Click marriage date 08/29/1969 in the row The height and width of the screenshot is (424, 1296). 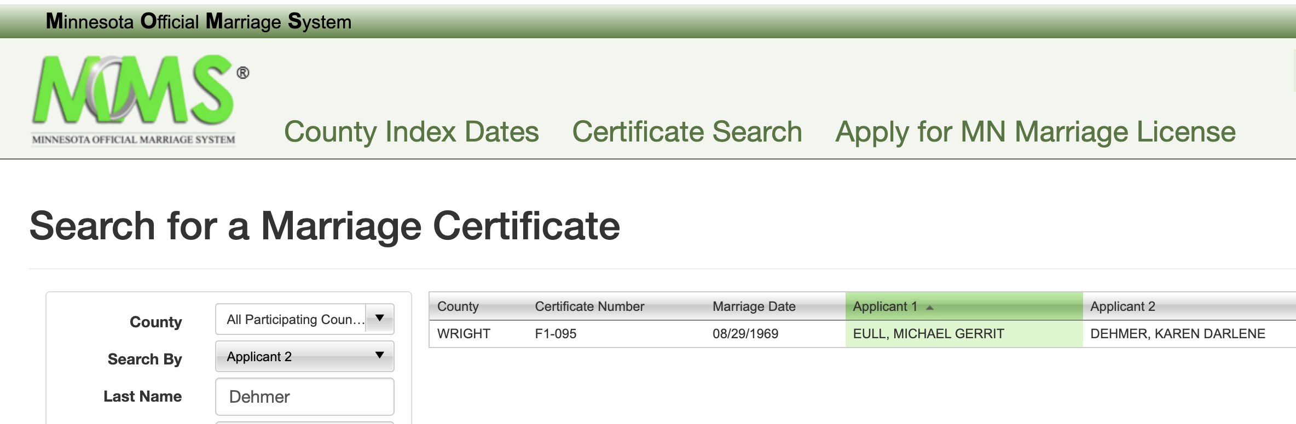coord(745,334)
